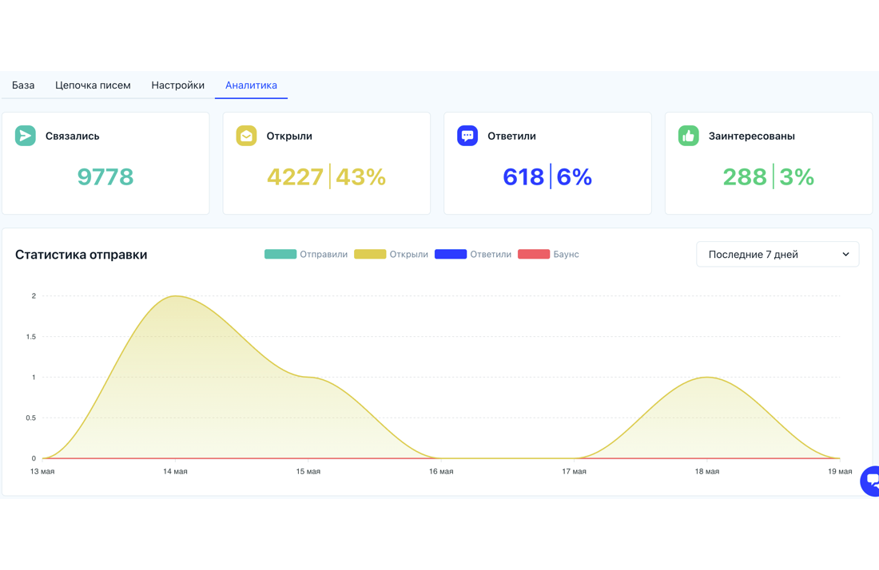Screen dimensions: 879x570
Task: Click the blue speech bubble Ответили icon
Action: pos(467,136)
